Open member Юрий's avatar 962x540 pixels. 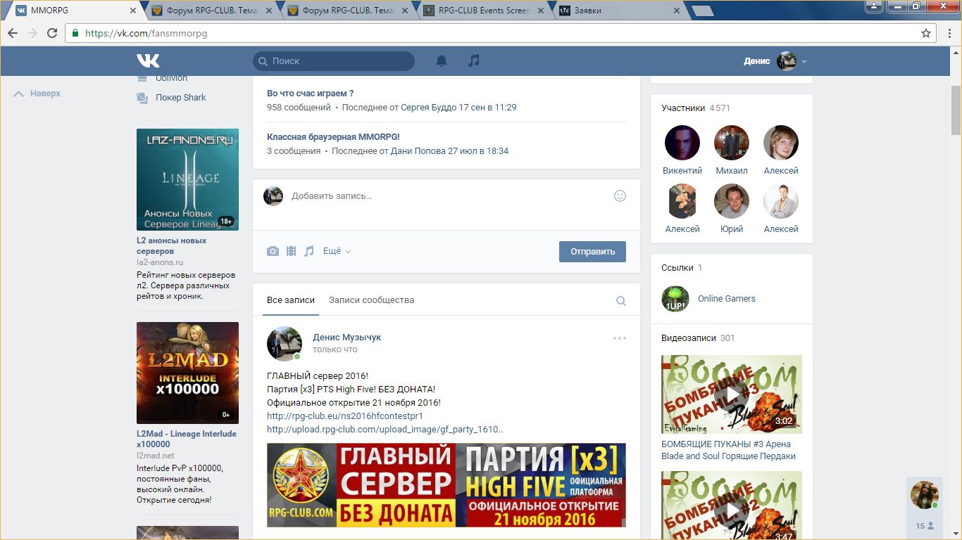click(x=732, y=201)
